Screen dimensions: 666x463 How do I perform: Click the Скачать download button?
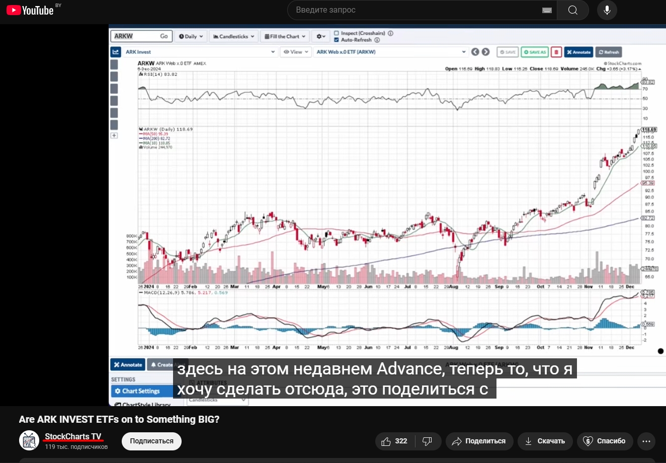(545, 441)
